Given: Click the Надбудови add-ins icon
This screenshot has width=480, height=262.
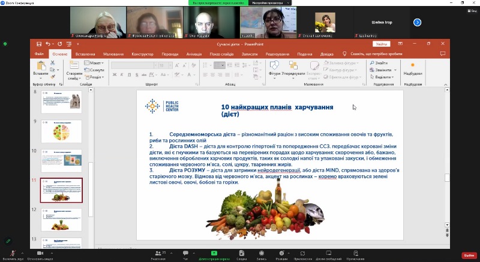Looking at the screenshot, I should tap(413, 65).
